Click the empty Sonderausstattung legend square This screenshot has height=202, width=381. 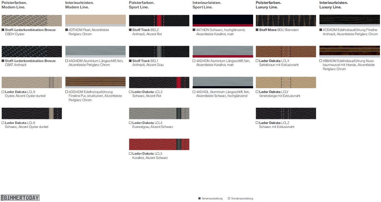[229, 199]
